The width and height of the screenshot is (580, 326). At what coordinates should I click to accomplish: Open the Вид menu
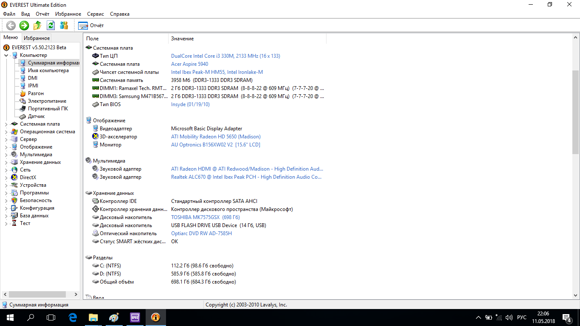click(25, 14)
